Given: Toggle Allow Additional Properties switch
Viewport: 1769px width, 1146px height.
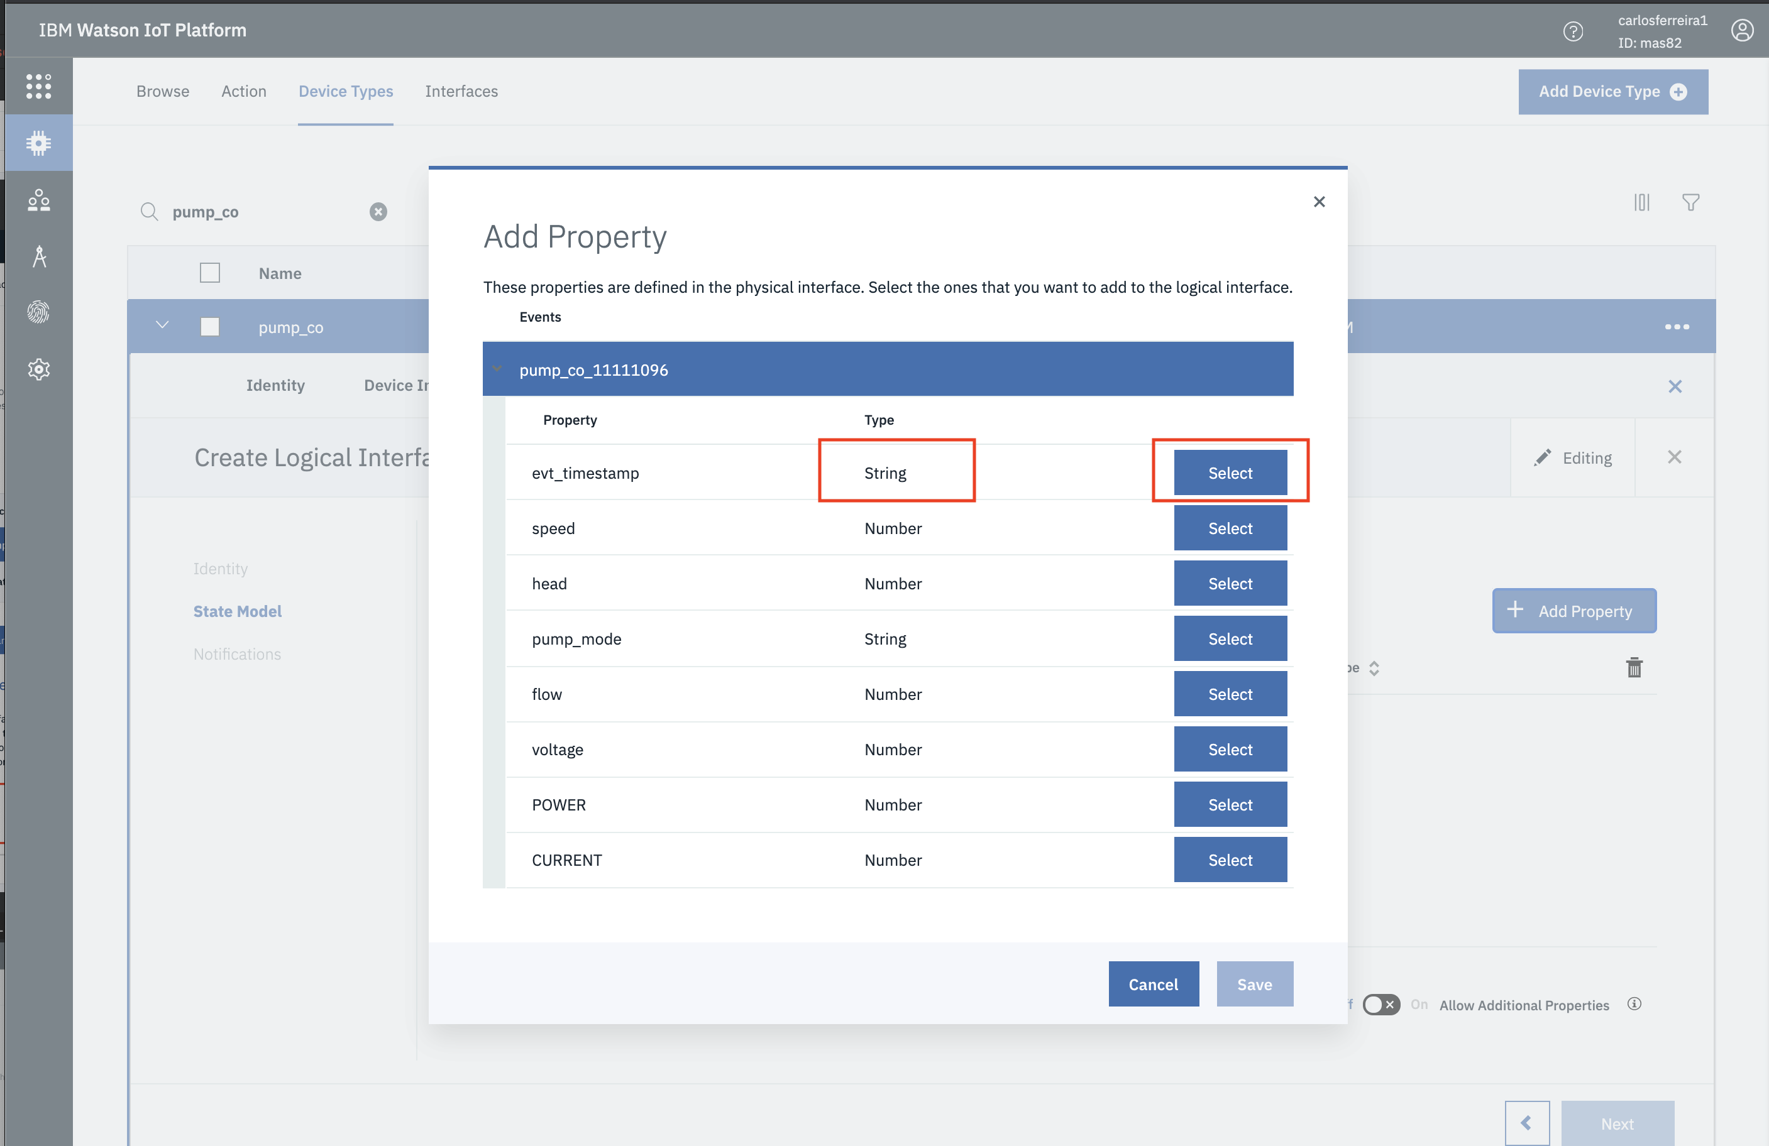Looking at the screenshot, I should tap(1381, 1004).
